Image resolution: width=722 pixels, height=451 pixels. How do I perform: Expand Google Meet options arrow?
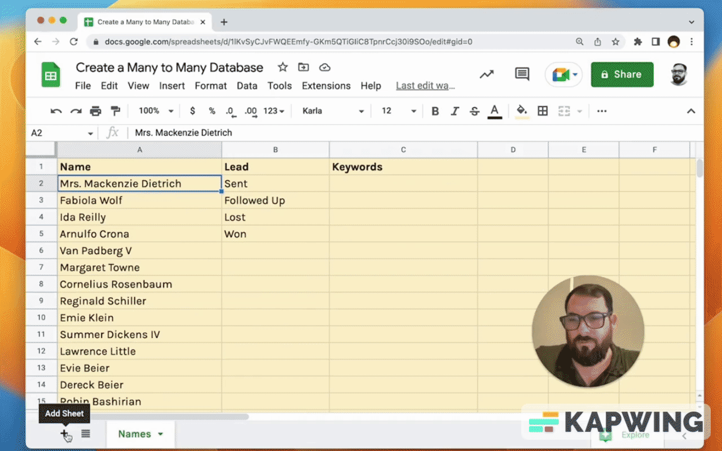[575, 74]
